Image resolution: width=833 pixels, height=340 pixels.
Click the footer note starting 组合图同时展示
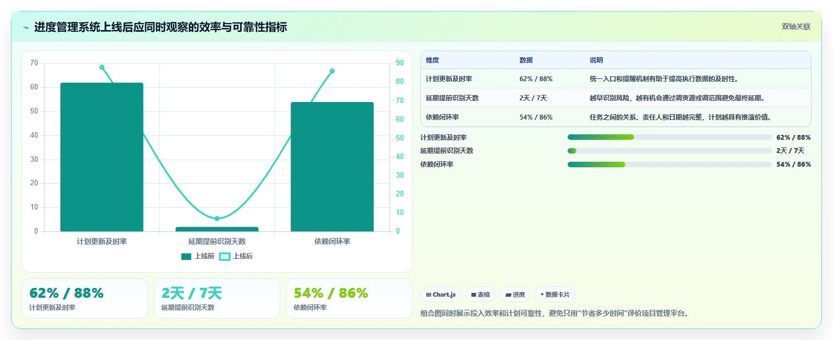pos(554,314)
